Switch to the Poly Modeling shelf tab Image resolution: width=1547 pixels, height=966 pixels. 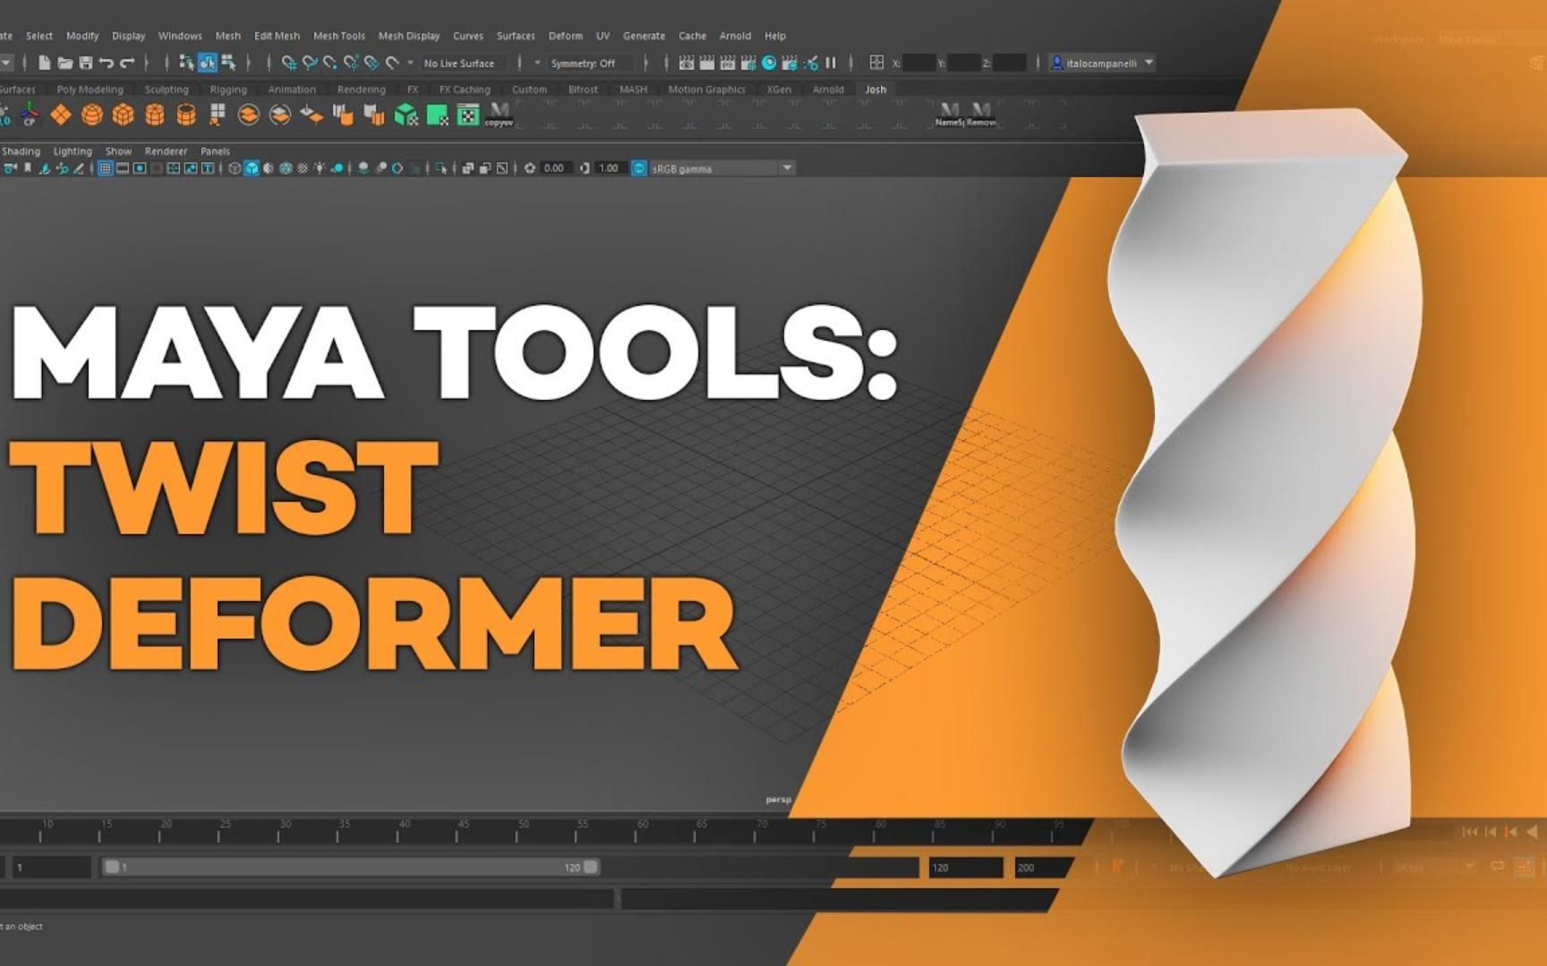click(90, 89)
